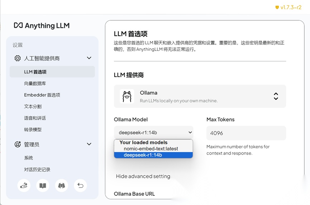Open 转录模型 settings
The height and width of the screenshot is (205, 310).
pos(33,130)
